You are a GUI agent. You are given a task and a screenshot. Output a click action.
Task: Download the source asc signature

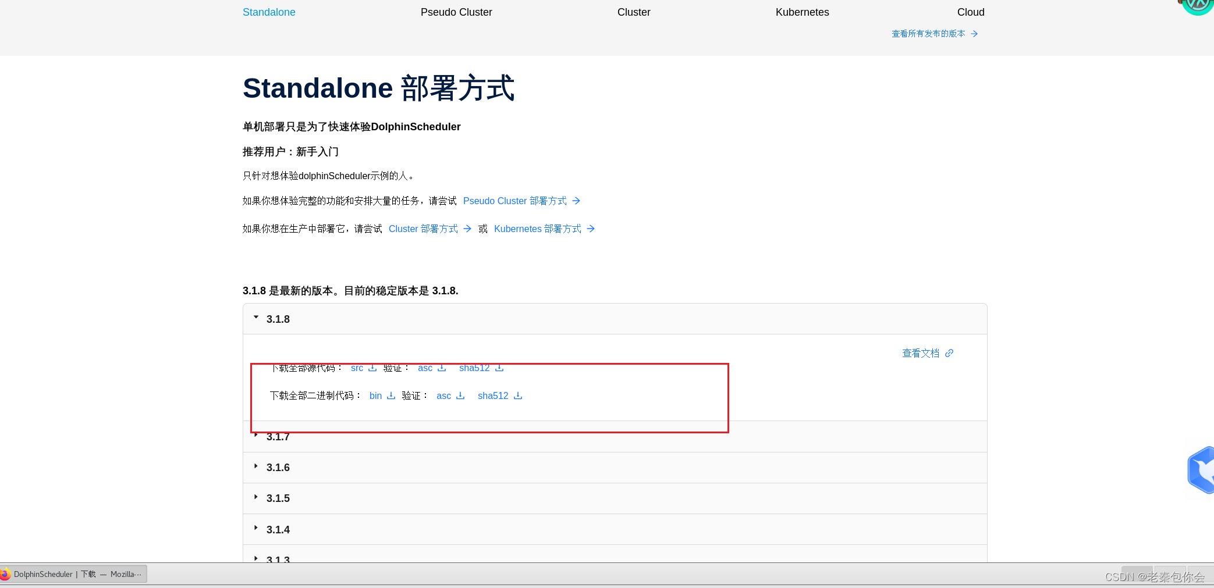tap(425, 368)
